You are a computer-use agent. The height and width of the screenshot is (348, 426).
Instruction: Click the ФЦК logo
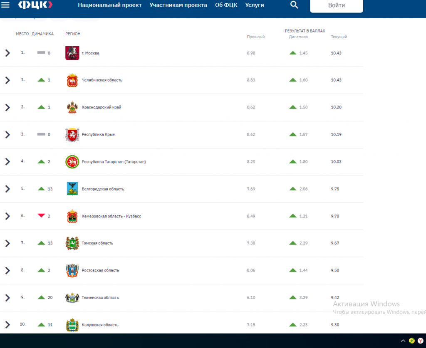coord(35,5)
